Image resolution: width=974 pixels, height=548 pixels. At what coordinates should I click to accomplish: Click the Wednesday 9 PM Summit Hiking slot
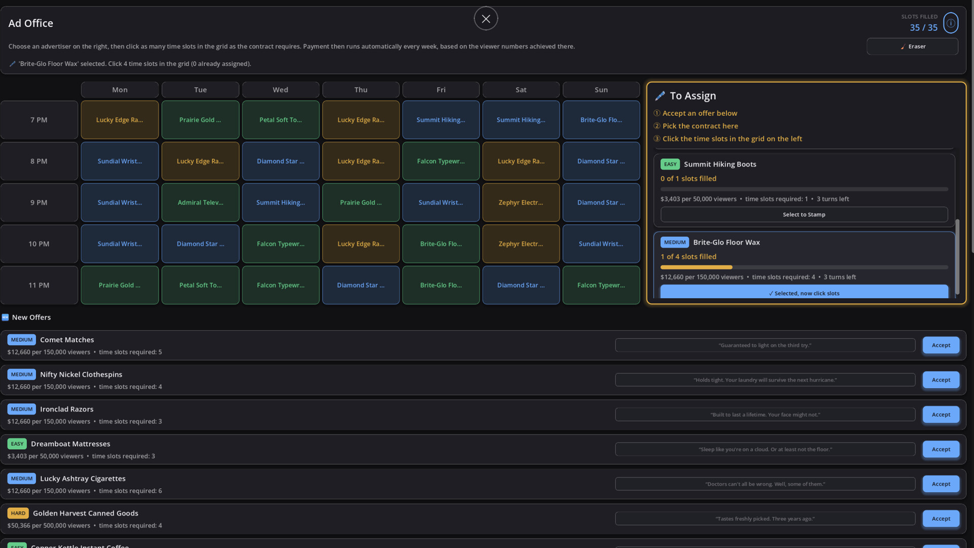click(x=281, y=202)
